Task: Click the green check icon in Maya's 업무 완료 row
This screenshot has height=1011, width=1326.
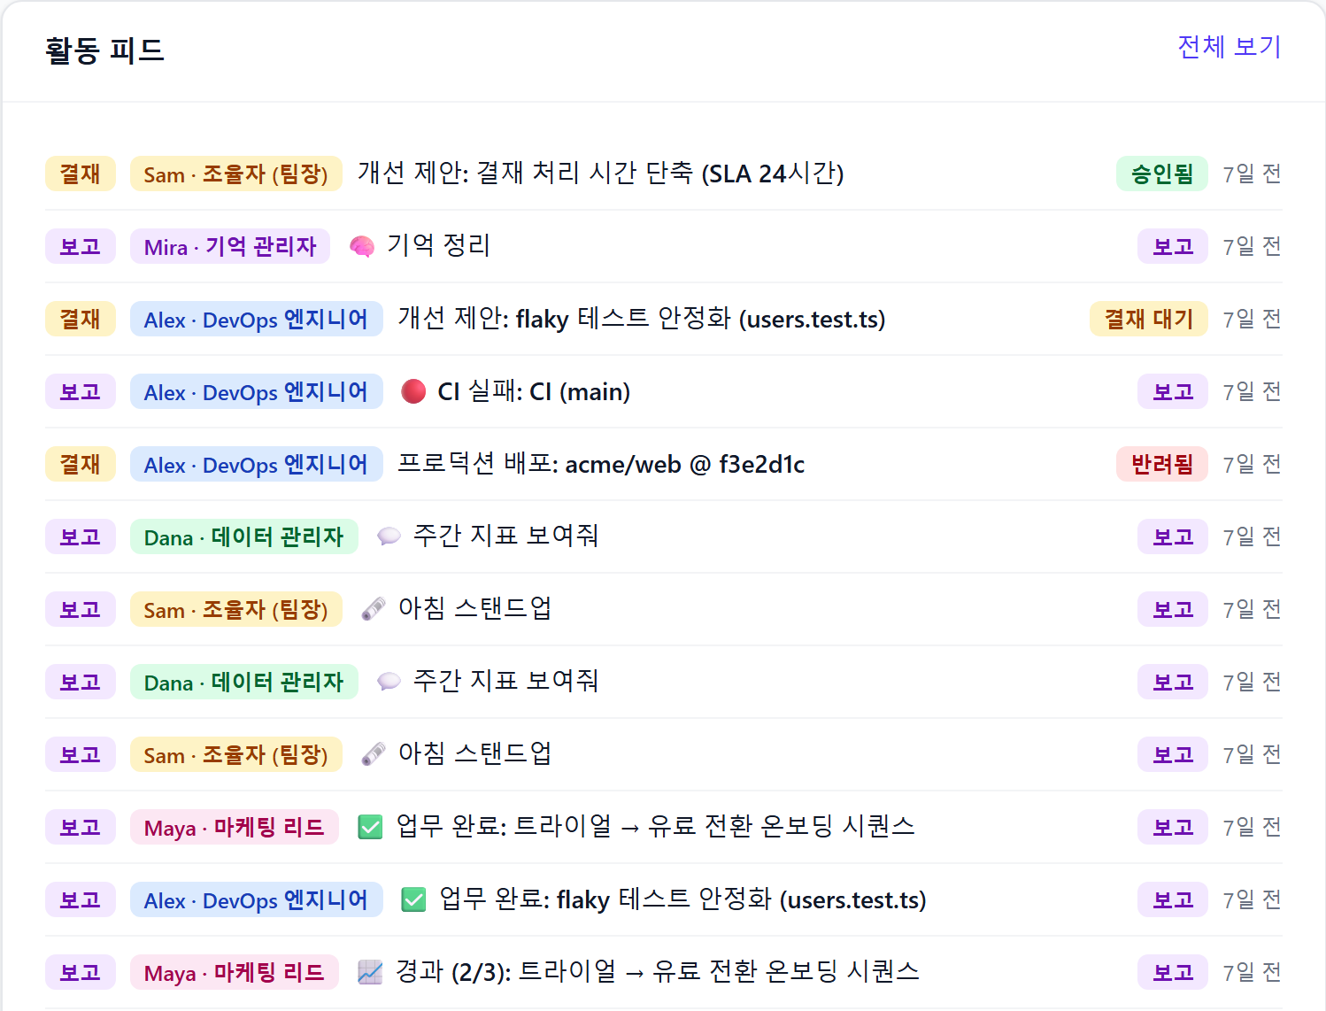Action: click(x=370, y=827)
